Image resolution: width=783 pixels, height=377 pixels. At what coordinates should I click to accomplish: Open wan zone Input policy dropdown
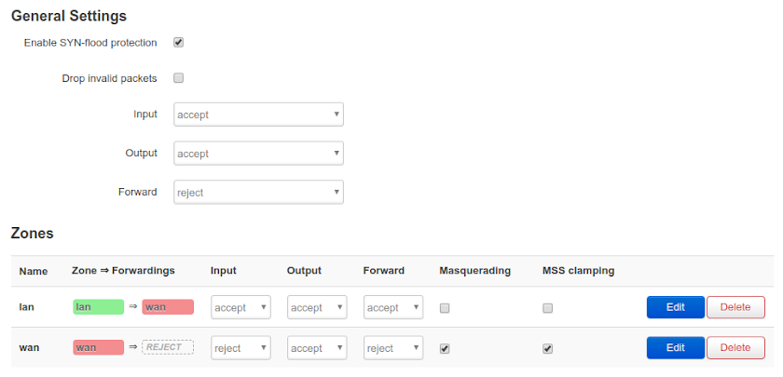click(240, 348)
